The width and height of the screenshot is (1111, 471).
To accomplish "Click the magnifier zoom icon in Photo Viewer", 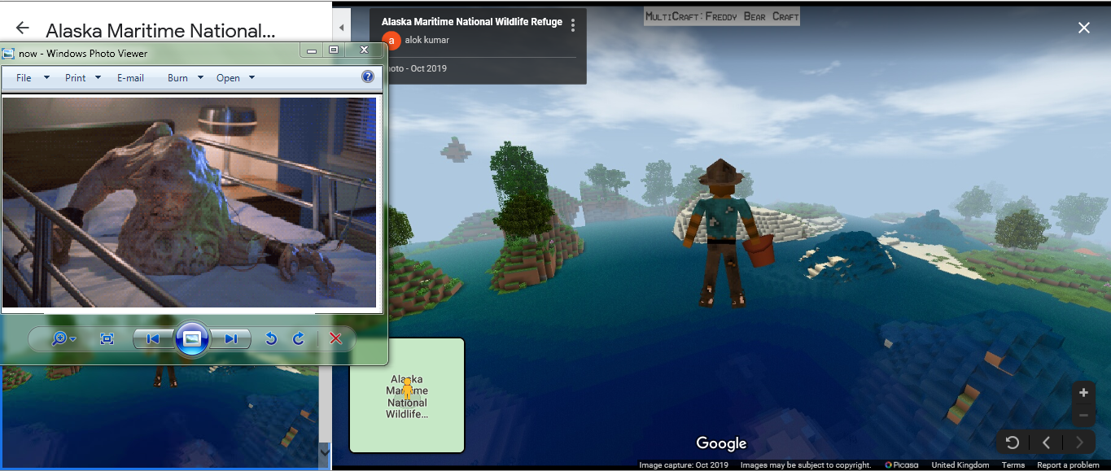I will (x=59, y=338).
